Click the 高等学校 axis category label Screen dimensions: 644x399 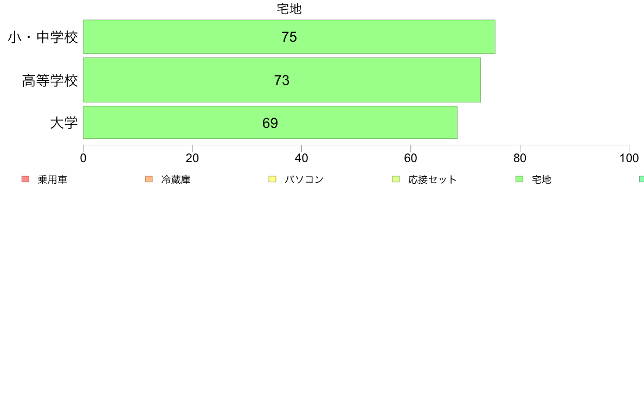click(50, 81)
